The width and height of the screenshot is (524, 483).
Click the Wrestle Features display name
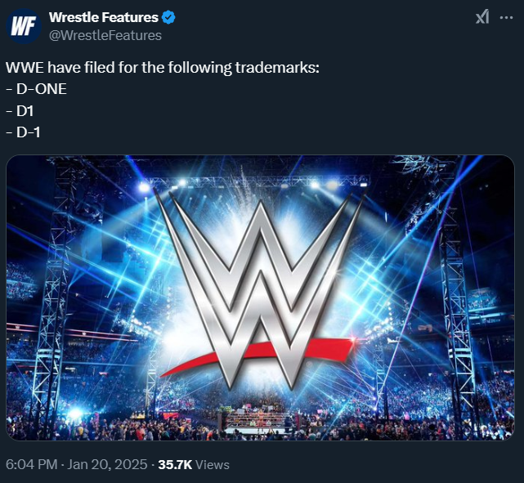coord(103,17)
